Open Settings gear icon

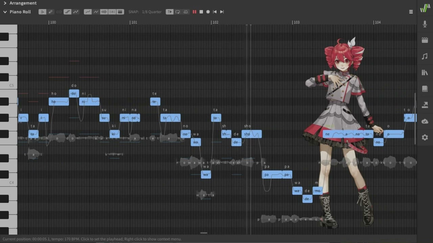click(x=425, y=137)
